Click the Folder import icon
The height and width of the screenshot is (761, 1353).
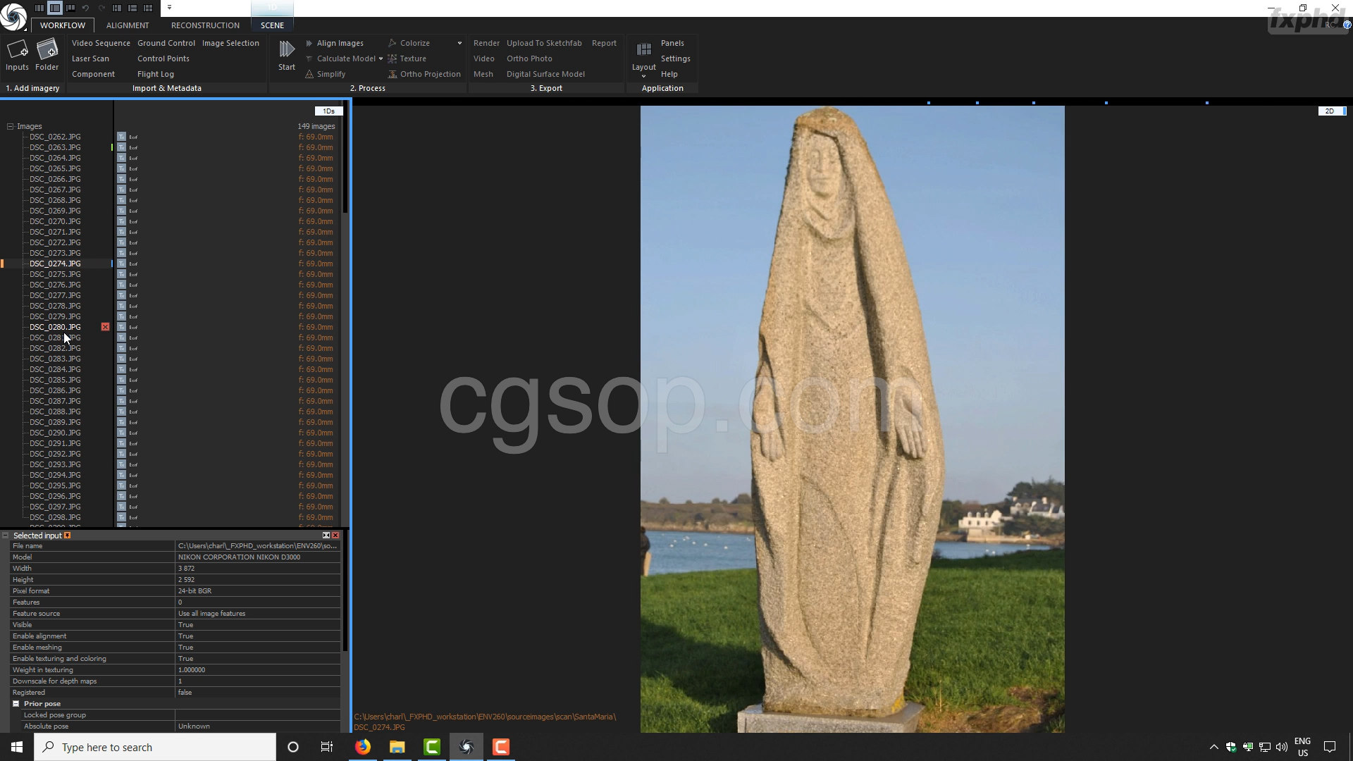47,50
